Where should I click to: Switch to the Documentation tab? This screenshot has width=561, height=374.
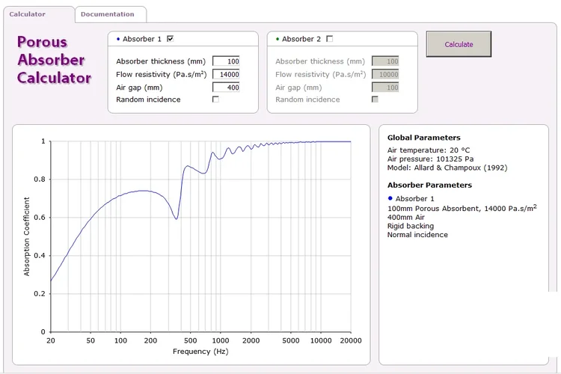click(x=108, y=14)
